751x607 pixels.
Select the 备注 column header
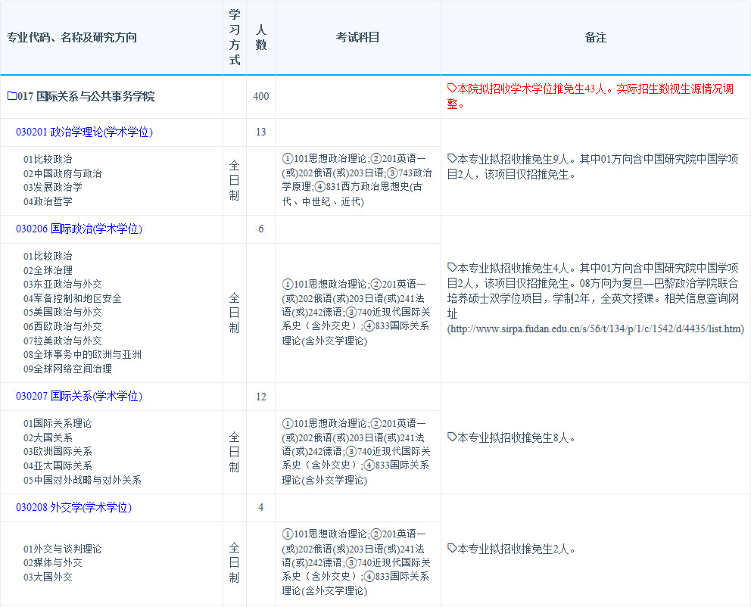[x=595, y=38]
